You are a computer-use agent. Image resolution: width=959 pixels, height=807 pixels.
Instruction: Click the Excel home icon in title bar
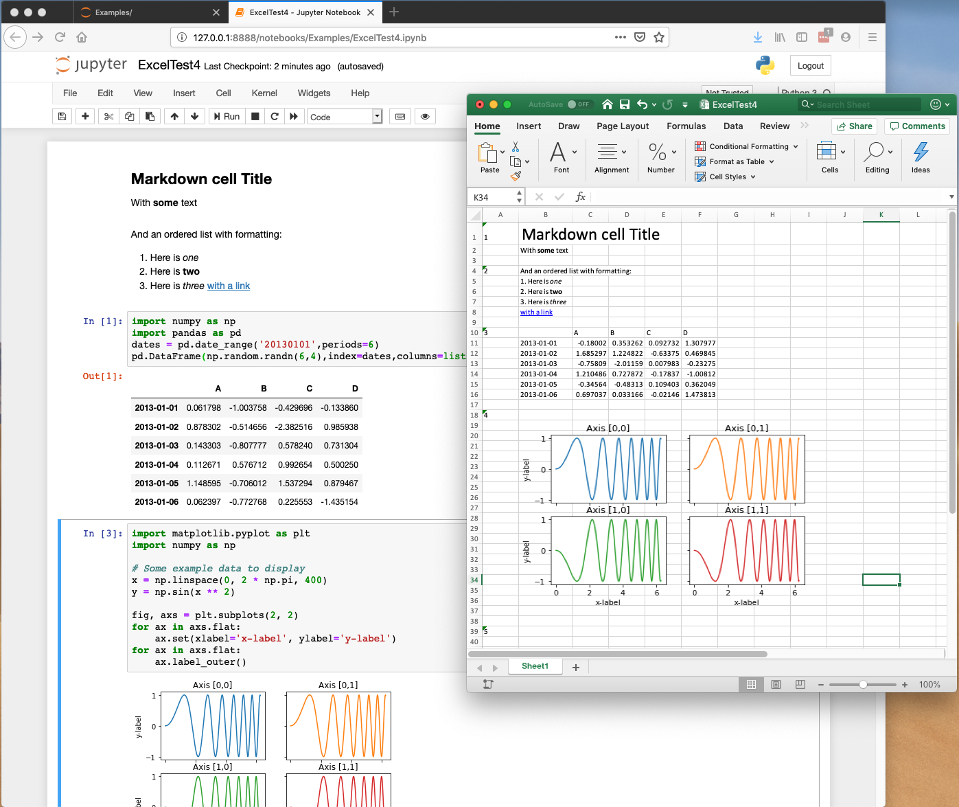608,104
